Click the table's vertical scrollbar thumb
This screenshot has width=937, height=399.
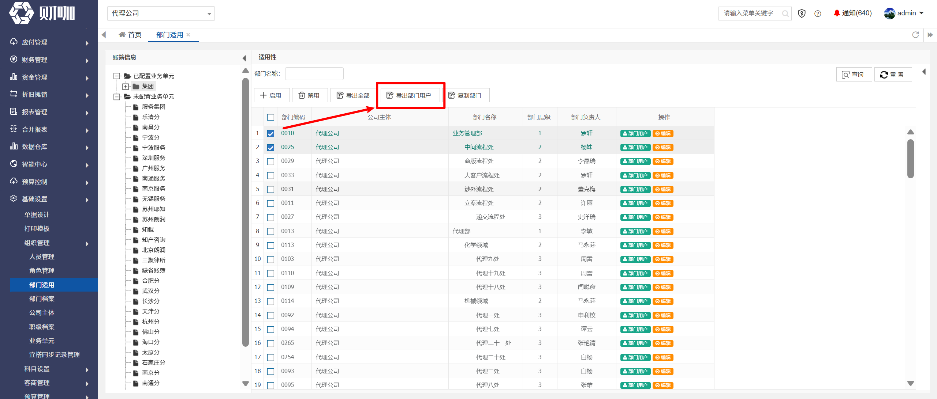[911, 159]
